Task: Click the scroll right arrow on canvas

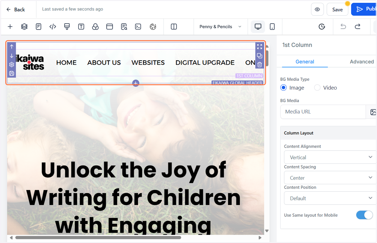Action: 260,238
